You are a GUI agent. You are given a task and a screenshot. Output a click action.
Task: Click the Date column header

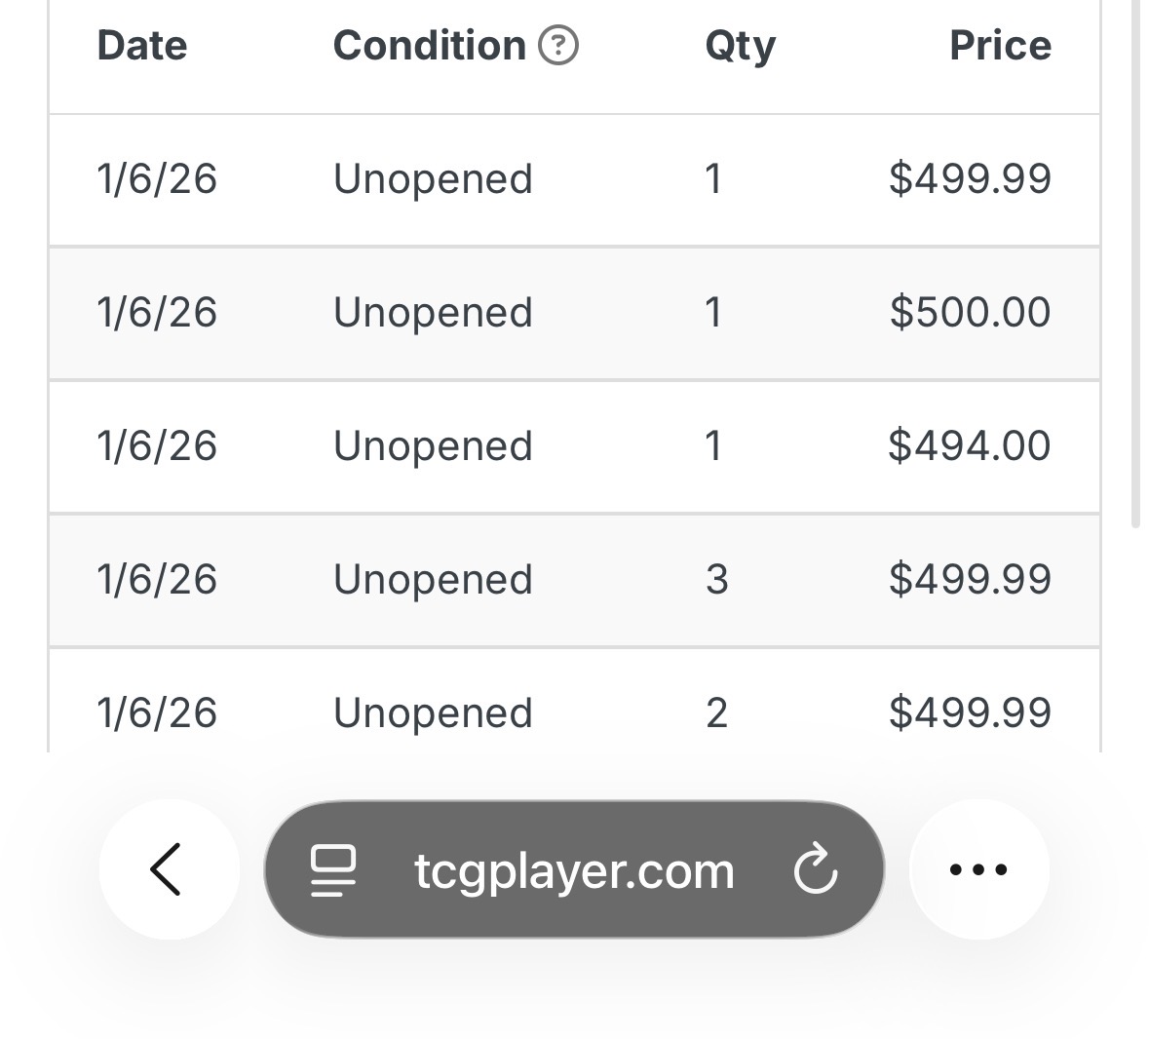tap(142, 46)
